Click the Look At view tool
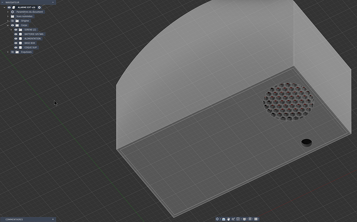 224,219
